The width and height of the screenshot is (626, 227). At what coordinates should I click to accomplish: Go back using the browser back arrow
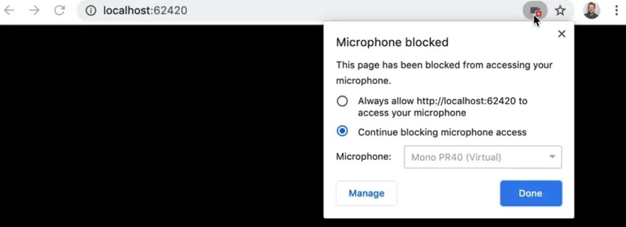pyautogui.click(x=9, y=11)
